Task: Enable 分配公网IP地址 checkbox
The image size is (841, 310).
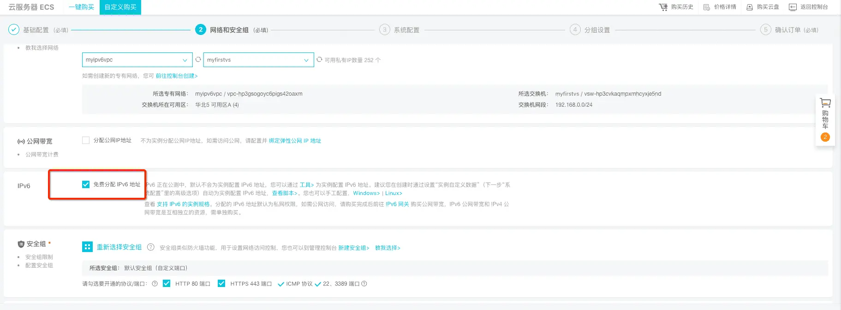Action: tap(86, 140)
